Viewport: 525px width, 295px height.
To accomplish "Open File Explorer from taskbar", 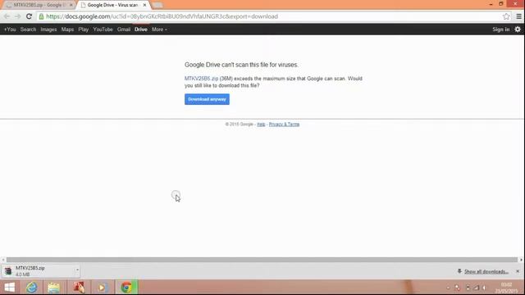I will (53, 288).
